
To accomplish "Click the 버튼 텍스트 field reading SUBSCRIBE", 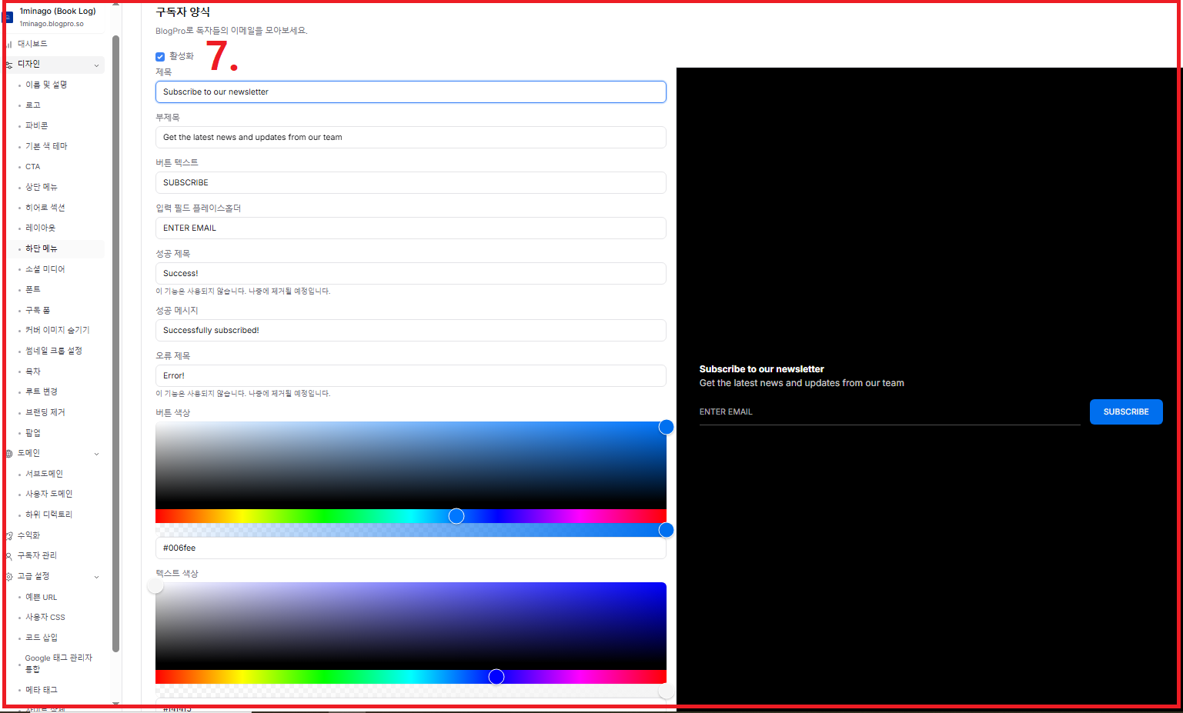I will (411, 182).
